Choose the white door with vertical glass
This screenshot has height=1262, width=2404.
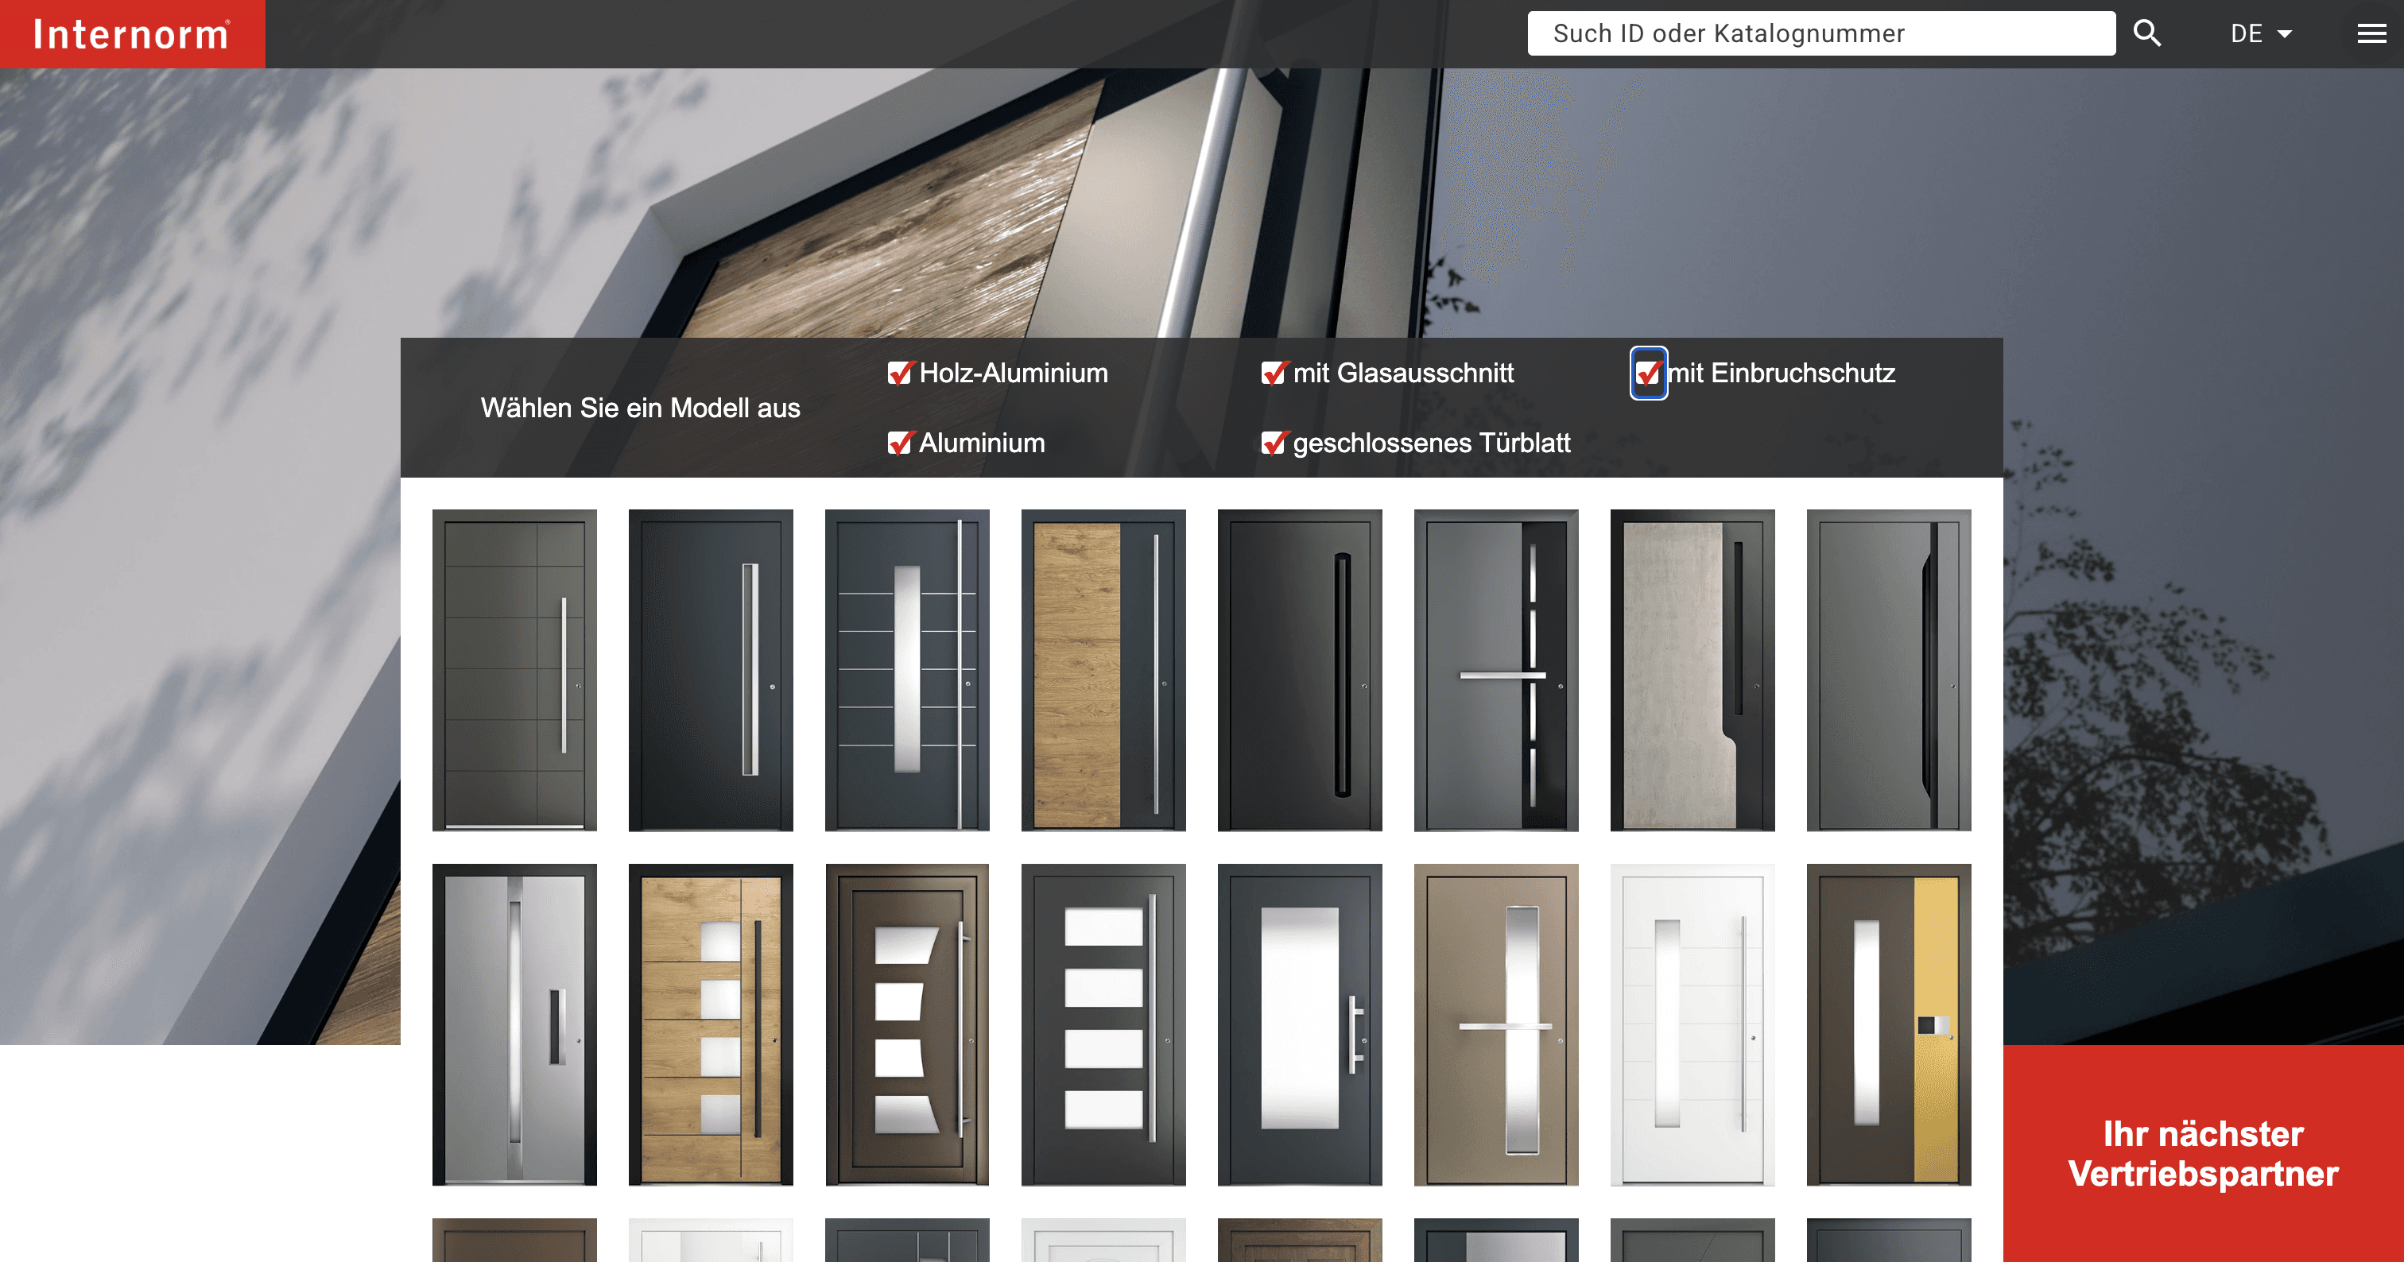point(1692,1024)
